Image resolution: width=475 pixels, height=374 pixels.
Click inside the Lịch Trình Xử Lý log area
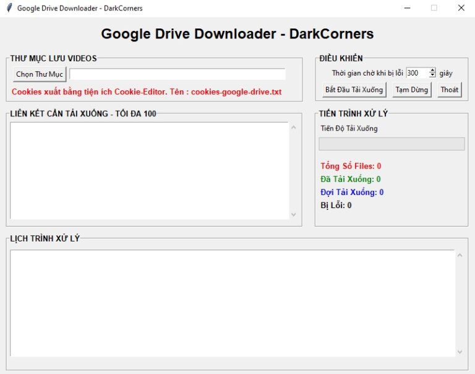(x=232, y=303)
